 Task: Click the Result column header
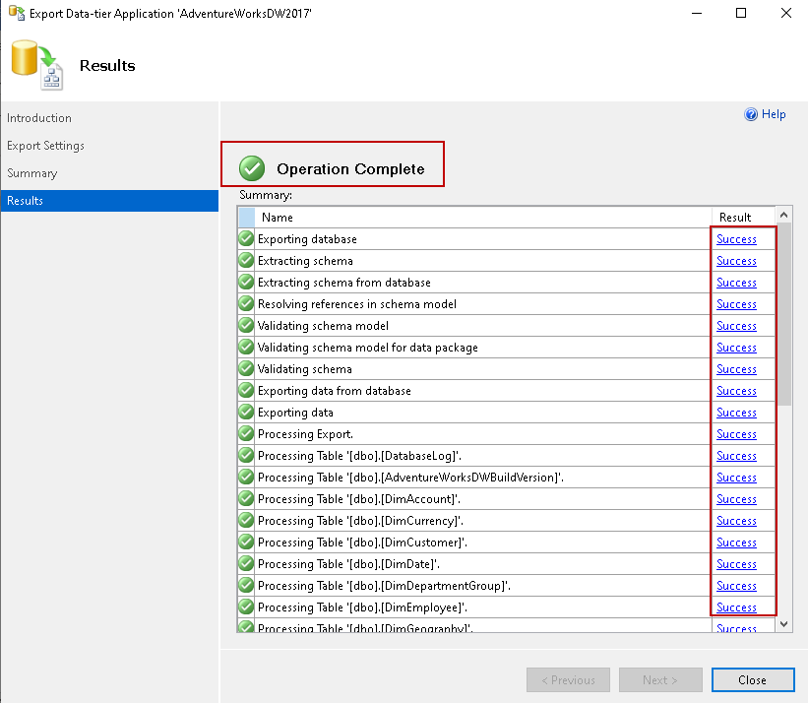tap(735, 218)
